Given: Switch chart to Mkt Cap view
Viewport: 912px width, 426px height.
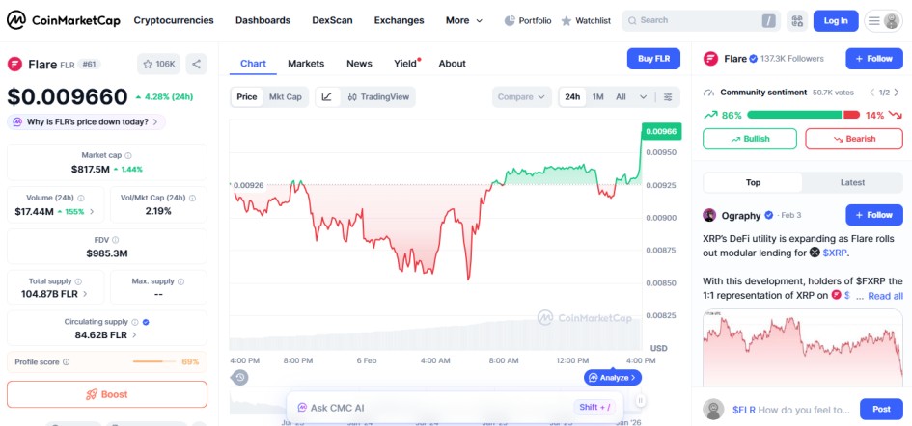Looking at the screenshot, I should 285,97.
